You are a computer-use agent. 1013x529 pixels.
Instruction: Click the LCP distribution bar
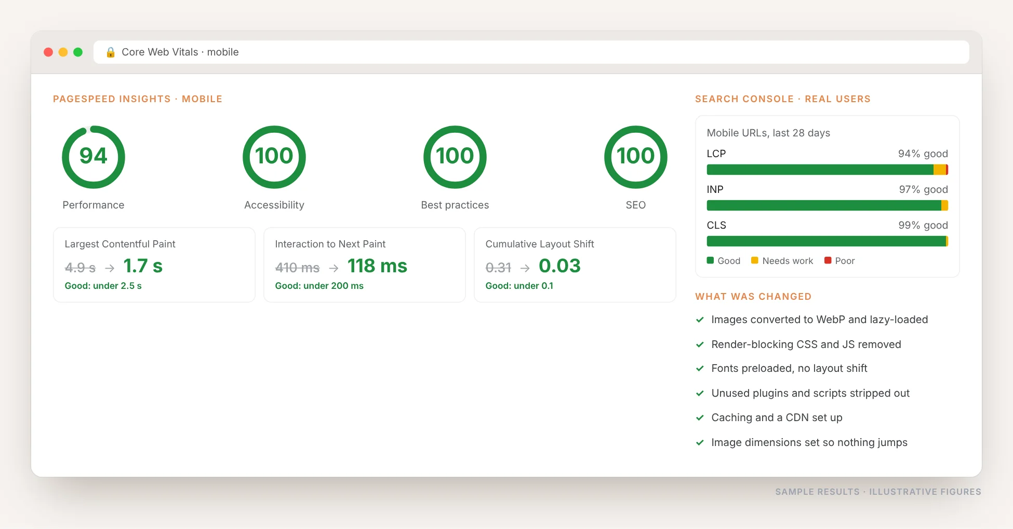pyautogui.click(x=828, y=170)
